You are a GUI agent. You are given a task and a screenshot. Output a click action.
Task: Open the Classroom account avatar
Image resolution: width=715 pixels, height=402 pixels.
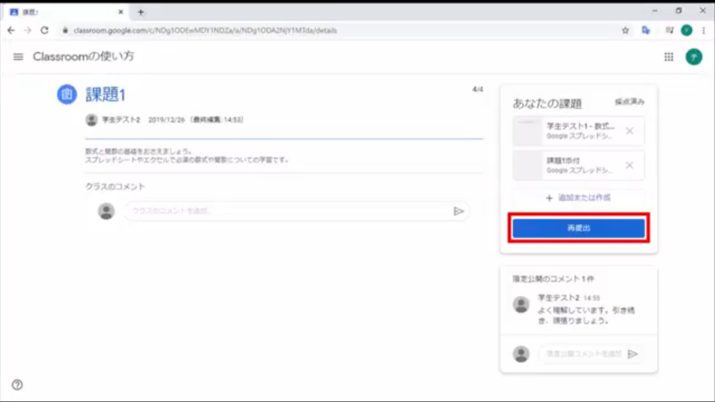click(x=693, y=57)
